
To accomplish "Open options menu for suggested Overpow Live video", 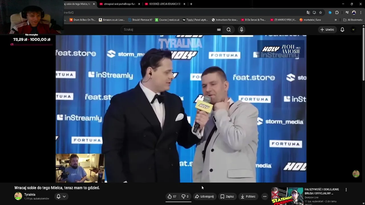I will (x=346, y=190).
